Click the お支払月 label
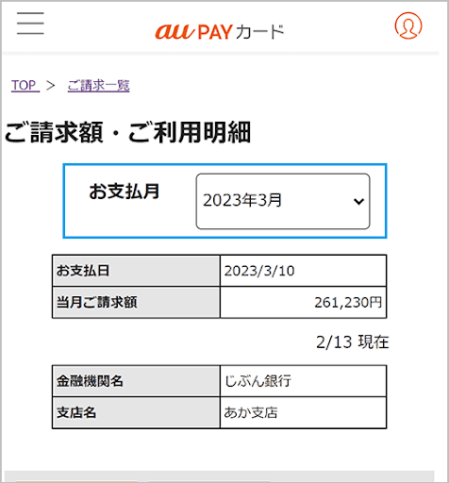 (x=125, y=192)
